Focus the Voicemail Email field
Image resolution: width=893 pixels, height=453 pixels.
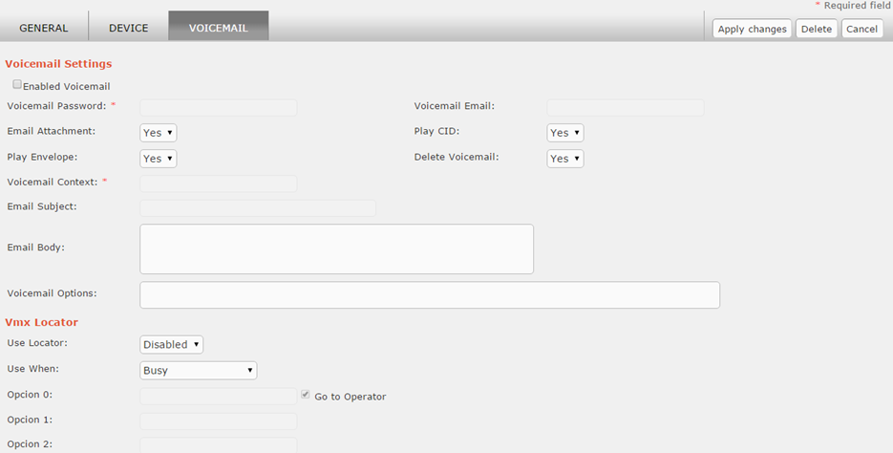(626, 108)
